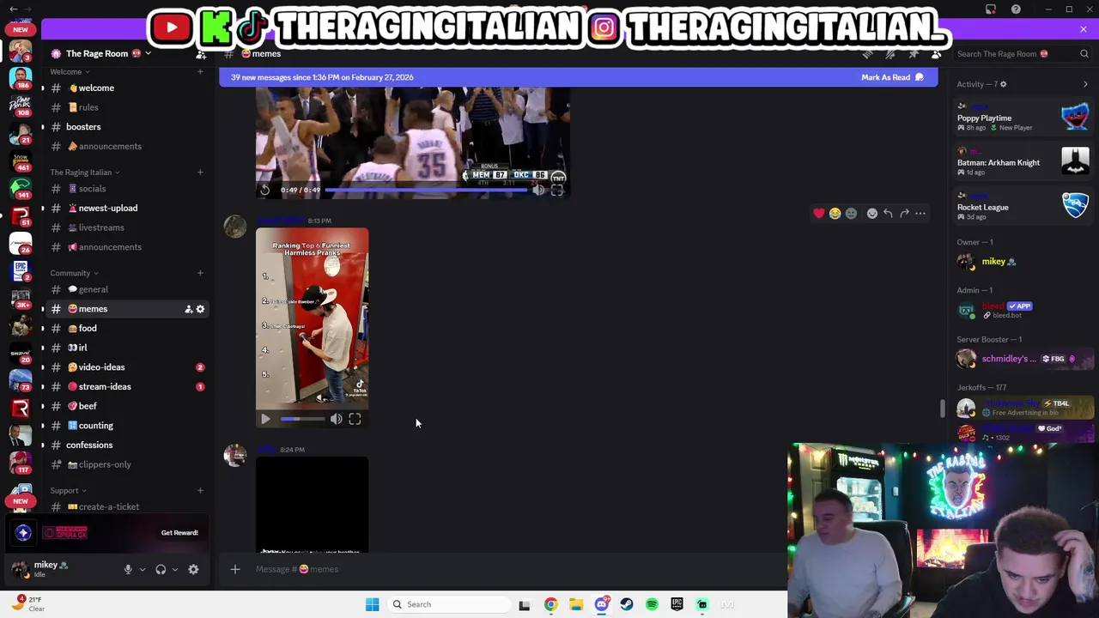Collapse the Support category
The width and height of the screenshot is (1099, 618).
click(x=68, y=491)
